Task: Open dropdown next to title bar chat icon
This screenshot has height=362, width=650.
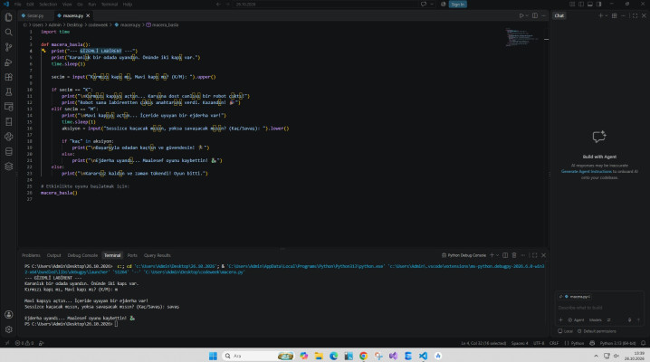Action: pyautogui.click(x=432, y=5)
